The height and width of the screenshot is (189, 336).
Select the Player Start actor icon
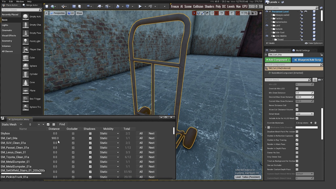coord(25,49)
